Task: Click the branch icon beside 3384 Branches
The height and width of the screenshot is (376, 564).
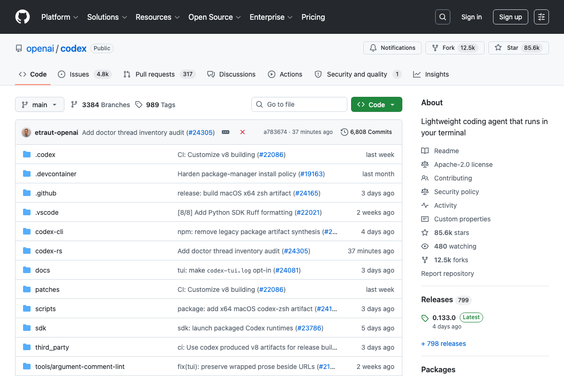Action: tap(74, 105)
